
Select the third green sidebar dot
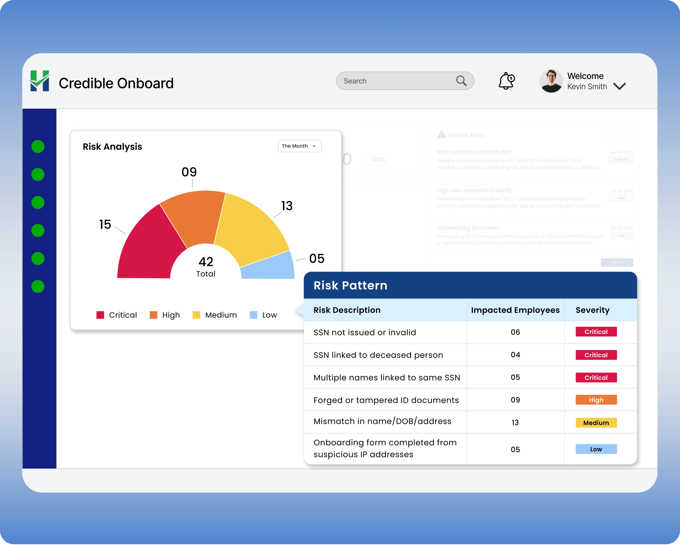point(38,203)
